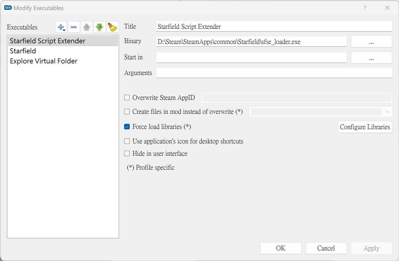399x261 pixels.
Task: Move executable down with green arrow
Action: [99, 27]
